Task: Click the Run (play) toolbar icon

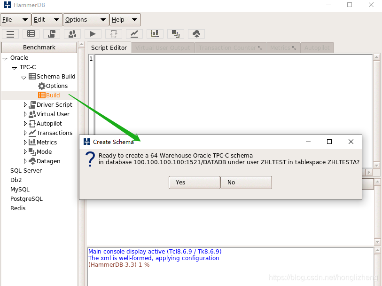Action: coord(93,34)
